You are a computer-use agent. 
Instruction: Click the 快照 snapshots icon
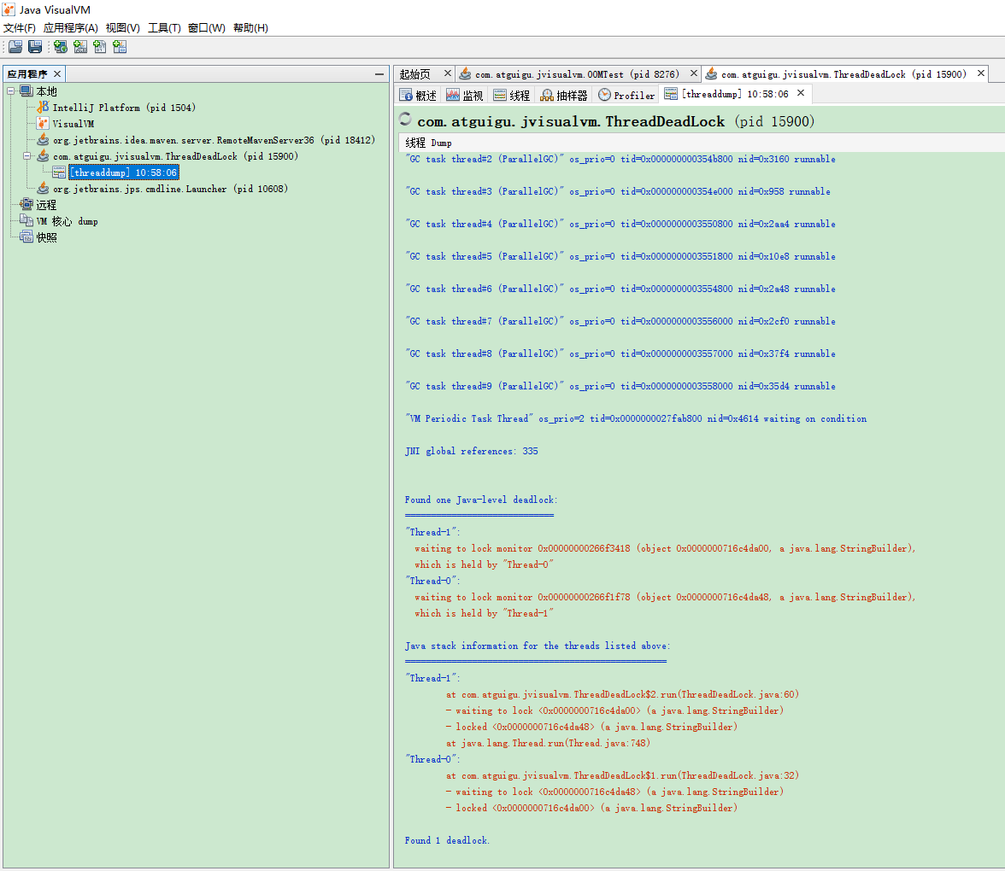[x=26, y=237]
